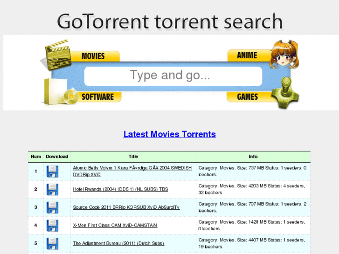Click row number 4 cell
Viewport: 339px width, 254px height.
tap(36, 226)
